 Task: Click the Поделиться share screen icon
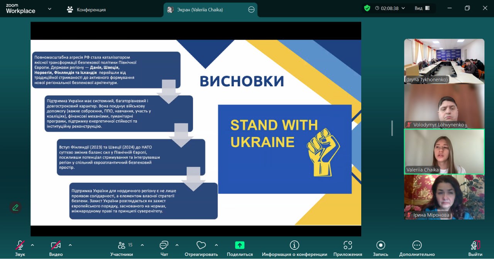coord(240,246)
